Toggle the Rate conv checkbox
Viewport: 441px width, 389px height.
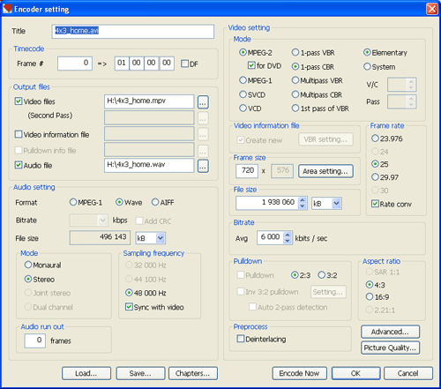point(375,204)
